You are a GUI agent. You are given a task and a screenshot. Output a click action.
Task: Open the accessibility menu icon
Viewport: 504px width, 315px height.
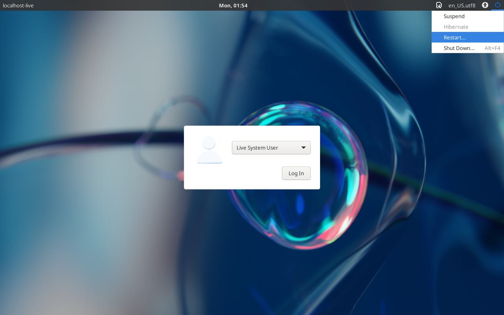pyautogui.click(x=485, y=6)
